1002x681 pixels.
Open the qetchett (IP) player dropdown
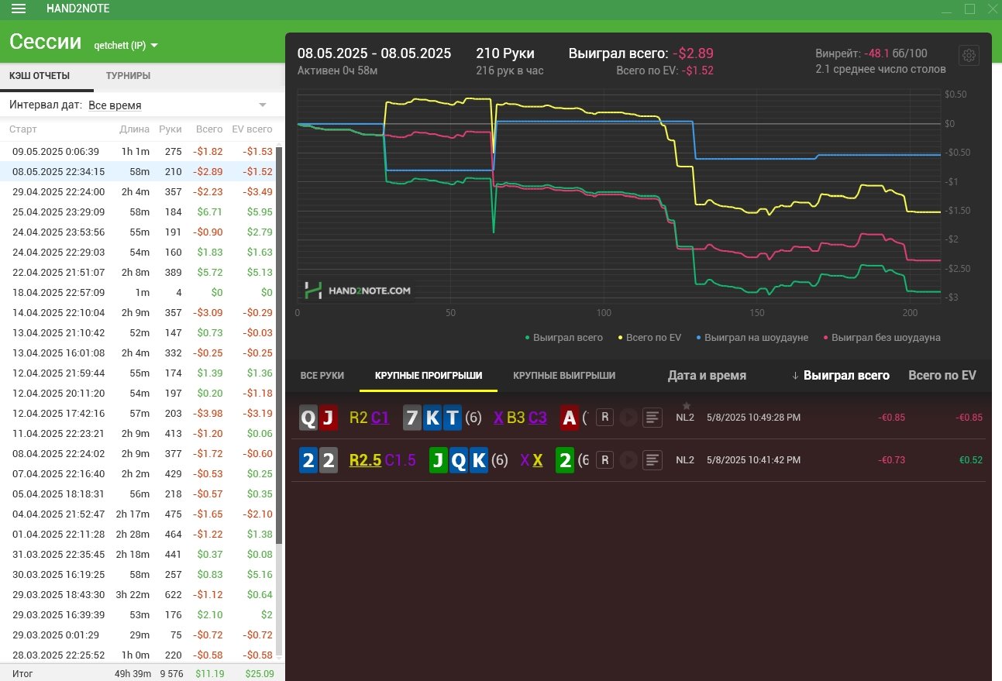coord(126,45)
